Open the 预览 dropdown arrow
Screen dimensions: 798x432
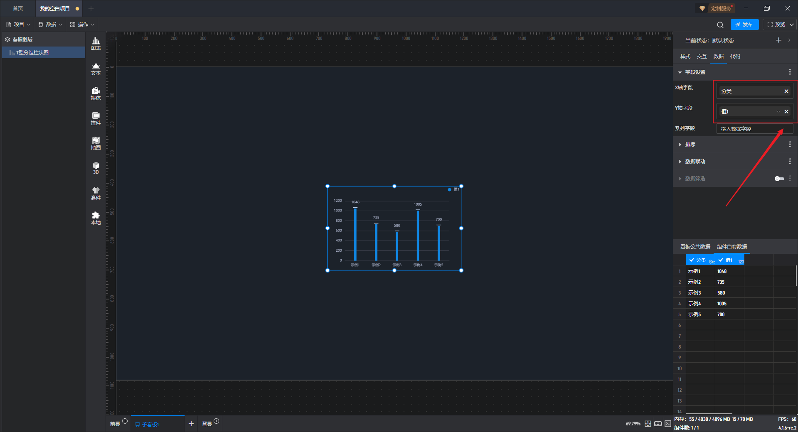pos(792,25)
